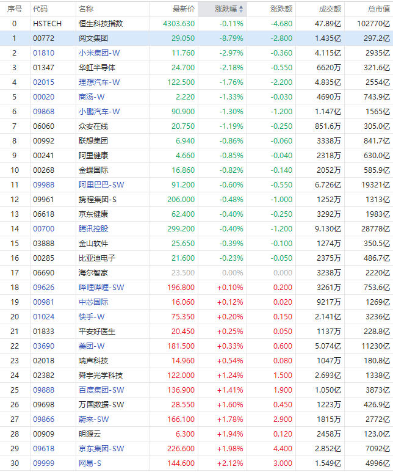Screen dimensions: 393x472
Task: Select 明源云 name cell
Action: click(x=90, y=434)
